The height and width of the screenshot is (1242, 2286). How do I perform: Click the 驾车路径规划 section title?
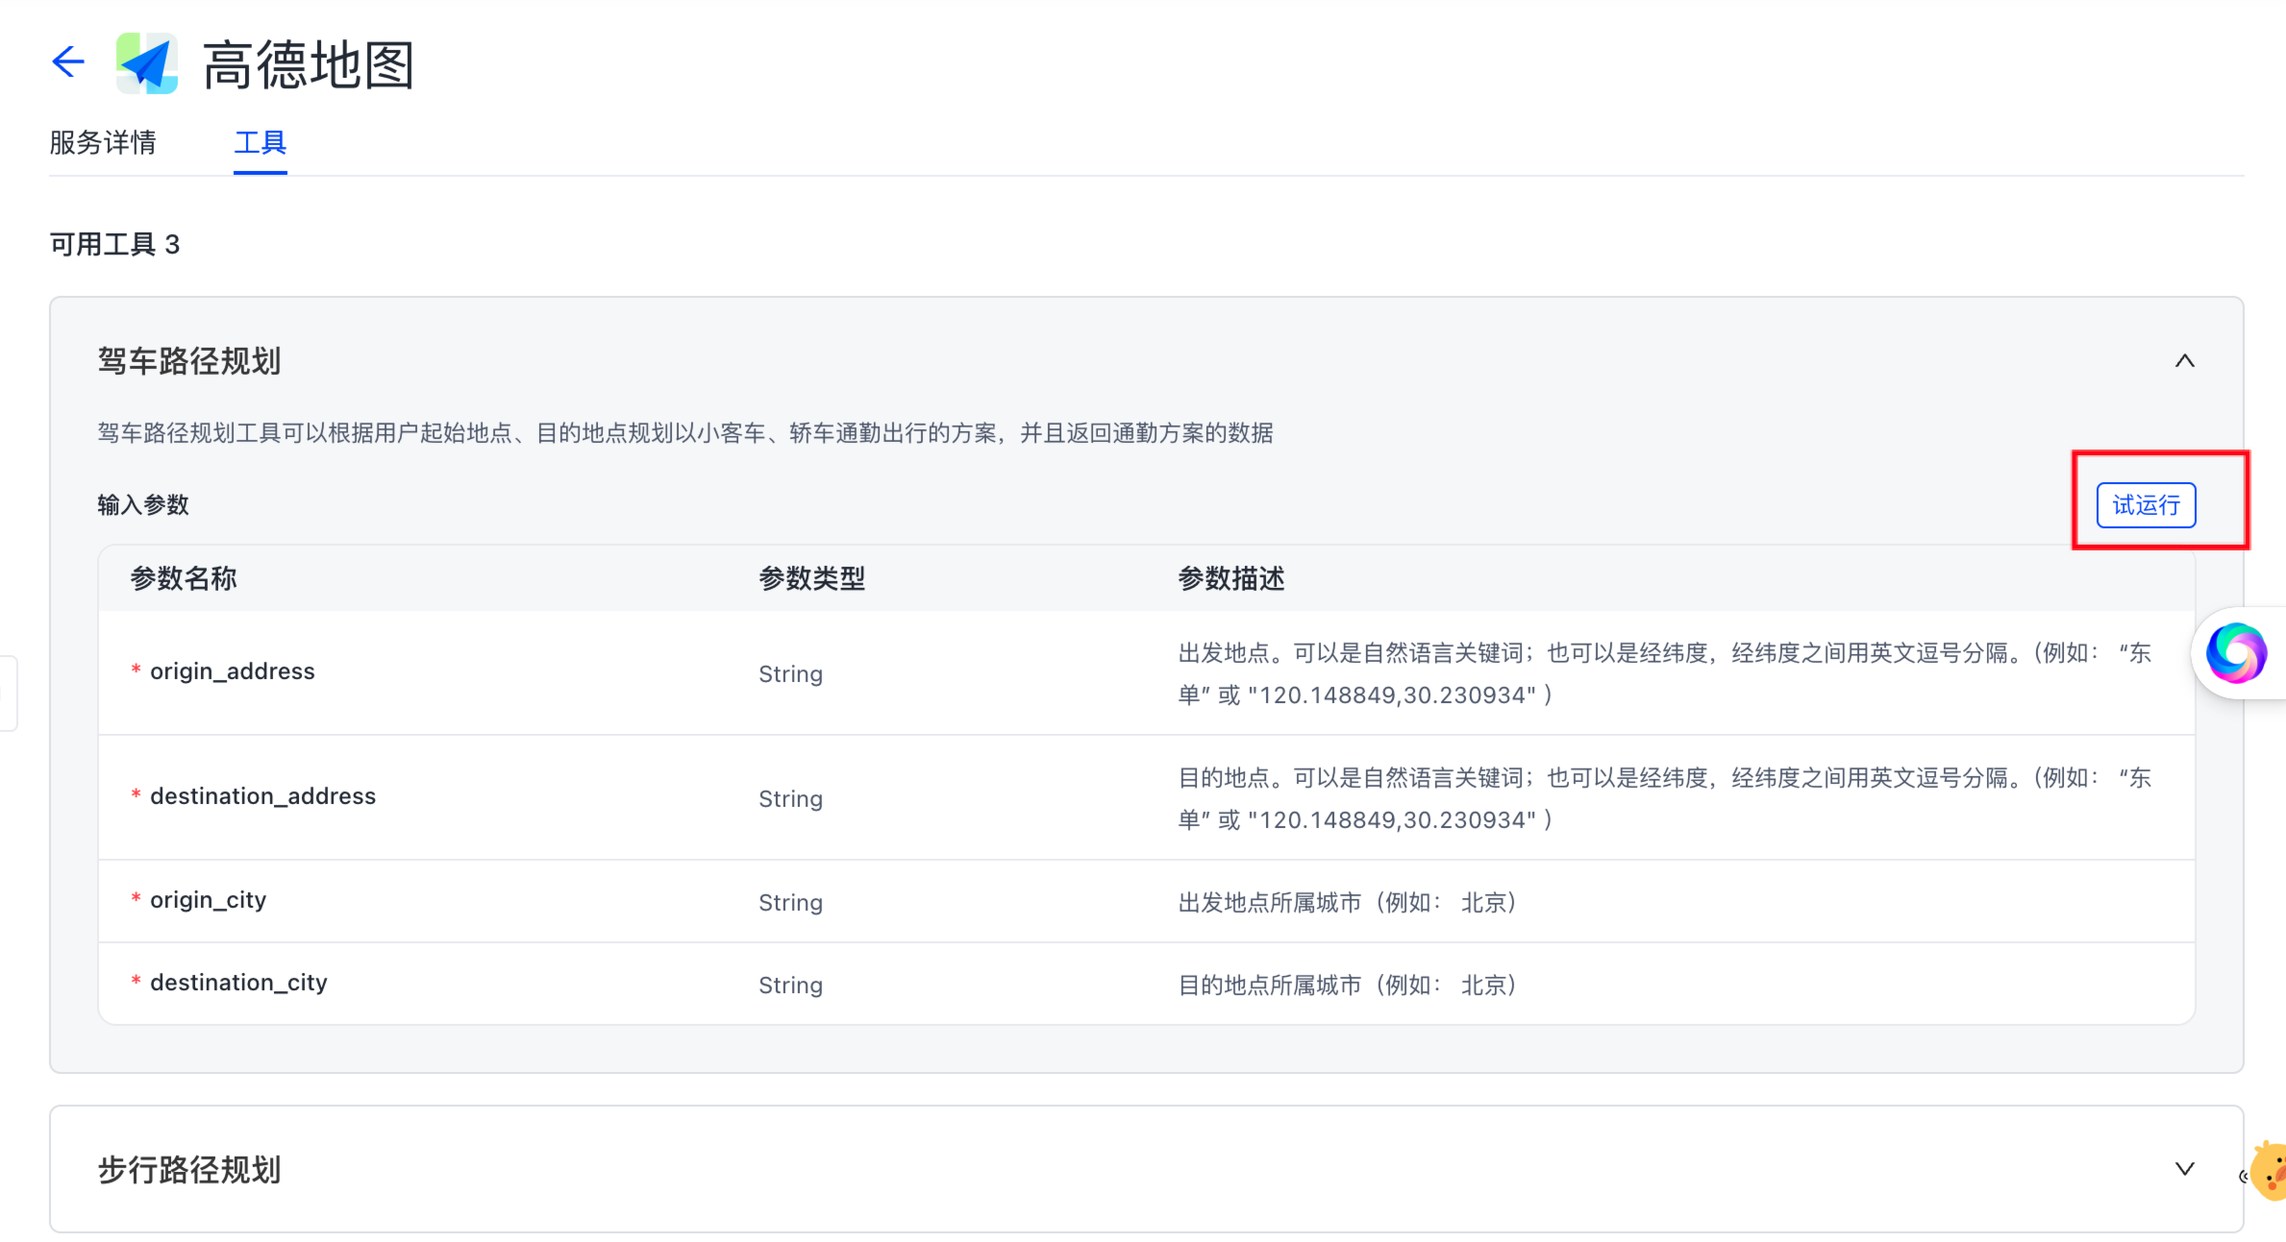click(189, 361)
